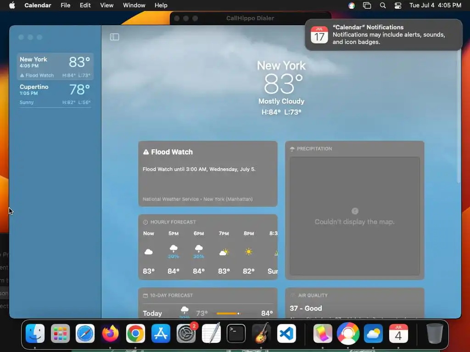Open the Window menu
Viewport: 470px width, 352px height.
(x=134, y=5)
